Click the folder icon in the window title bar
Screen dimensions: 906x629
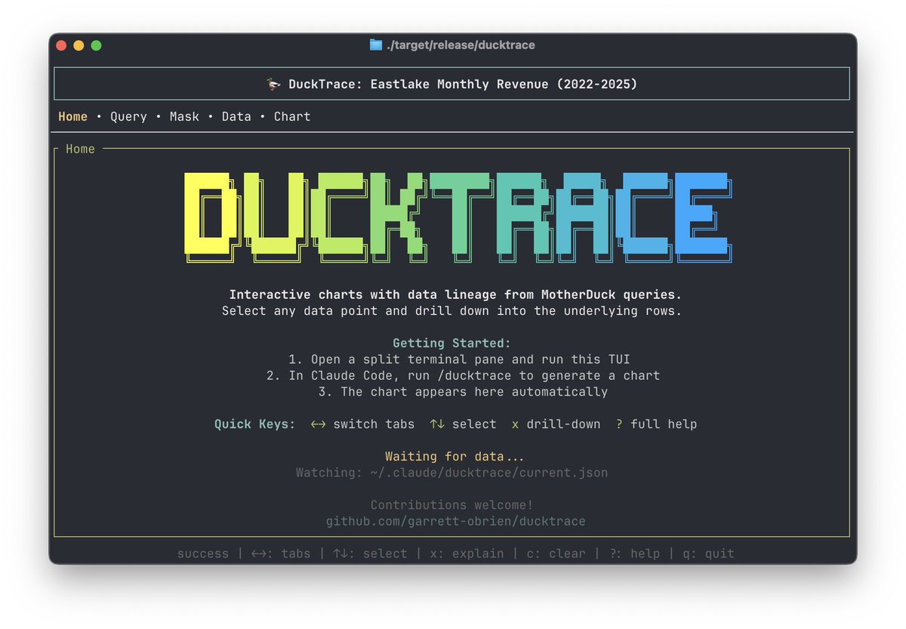point(375,45)
